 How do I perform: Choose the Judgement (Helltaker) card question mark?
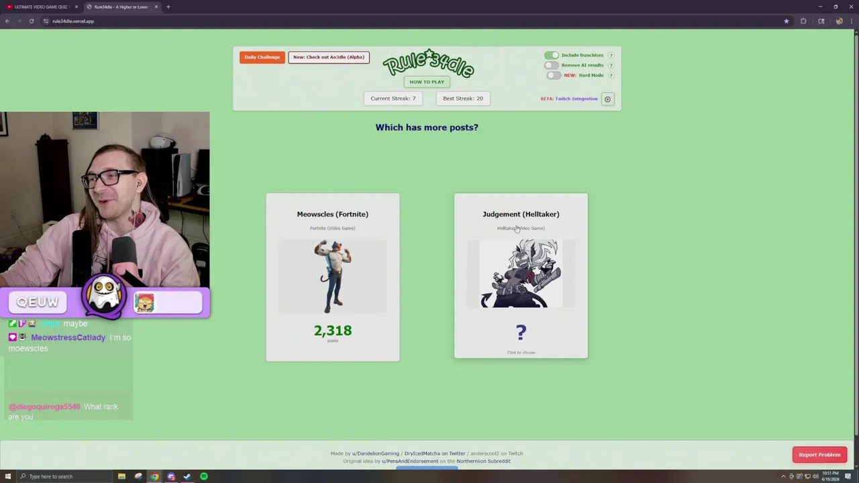pyautogui.click(x=521, y=332)
